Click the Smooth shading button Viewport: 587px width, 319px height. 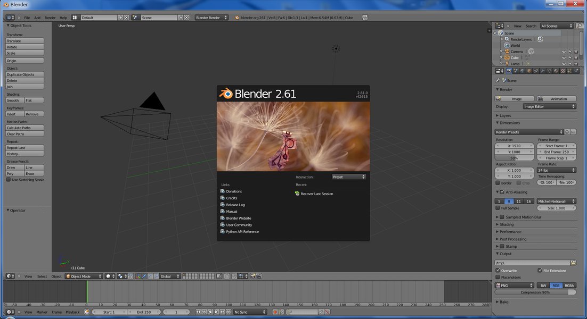pos(15,100)
